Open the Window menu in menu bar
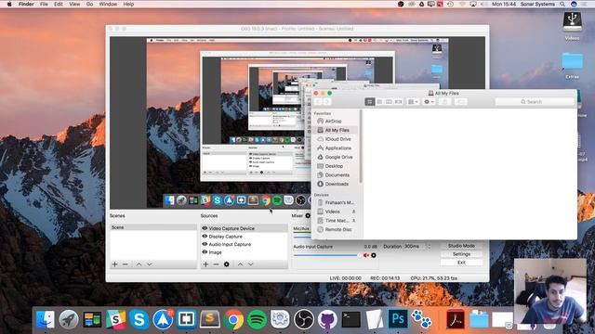The height and width of the screenshot is (334, 595). (108, 4)
